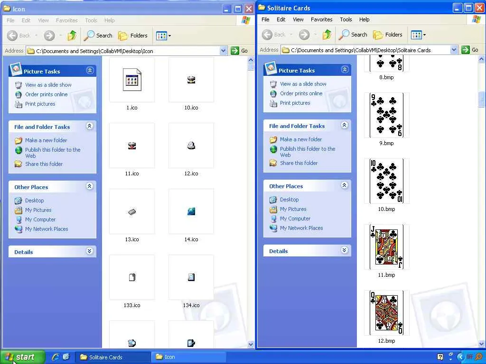Open View menu in Solitaire Cards window
486x364 pixels.
[298, 19]
